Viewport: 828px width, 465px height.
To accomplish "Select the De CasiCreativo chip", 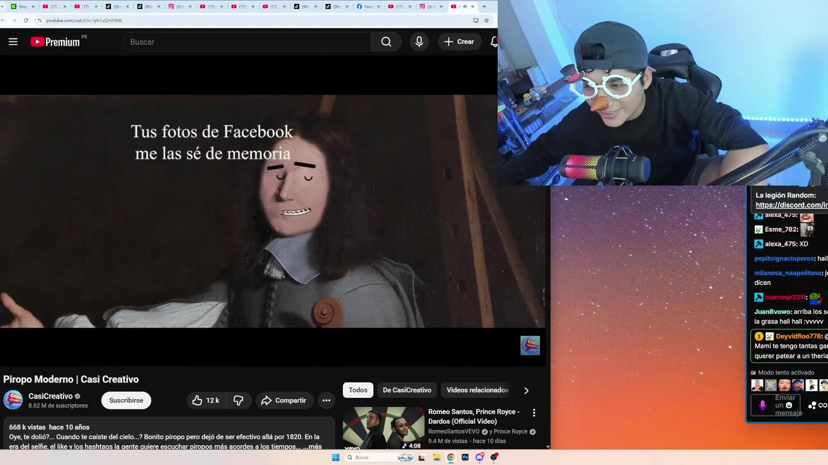I will [407, 390].
